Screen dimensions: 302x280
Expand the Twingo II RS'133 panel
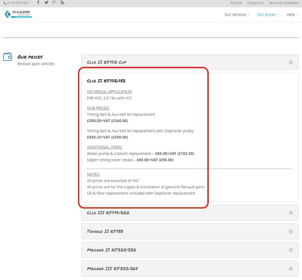[291, 231]
